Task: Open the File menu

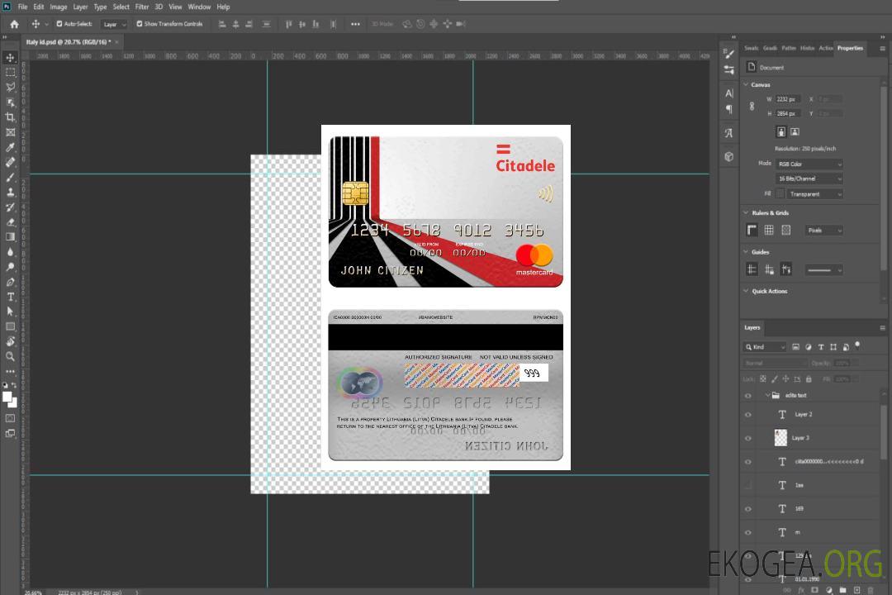Action: click(23, 7)
